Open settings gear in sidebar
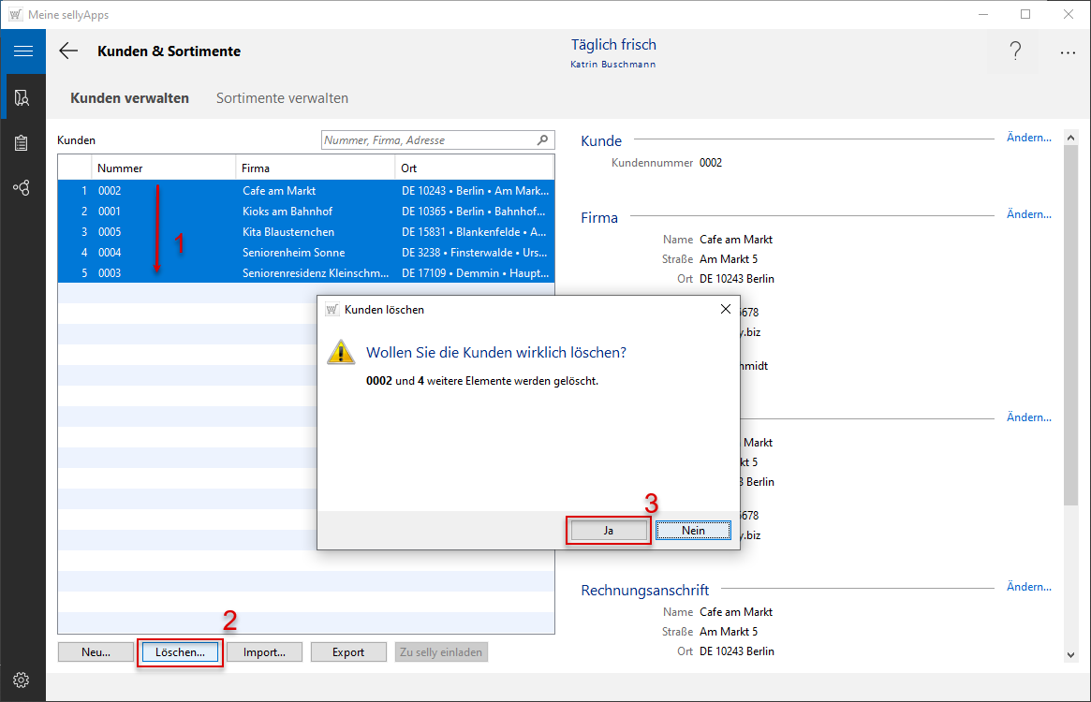This screenshot has height=702, width=1091. point(22,680)
